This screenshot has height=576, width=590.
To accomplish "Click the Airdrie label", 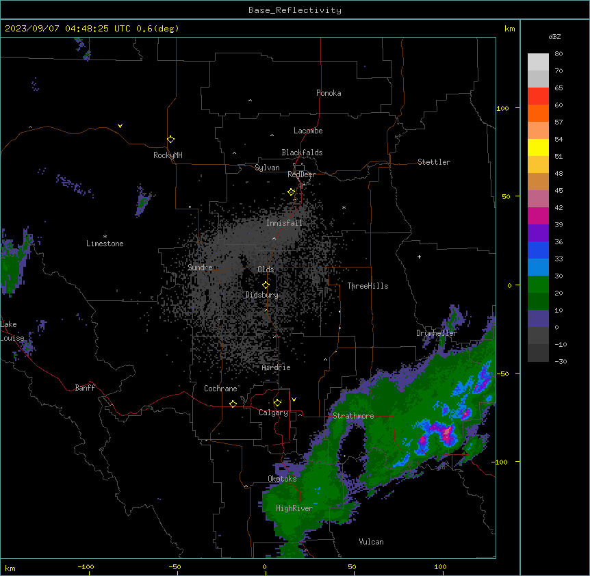I will pos(277,367).
